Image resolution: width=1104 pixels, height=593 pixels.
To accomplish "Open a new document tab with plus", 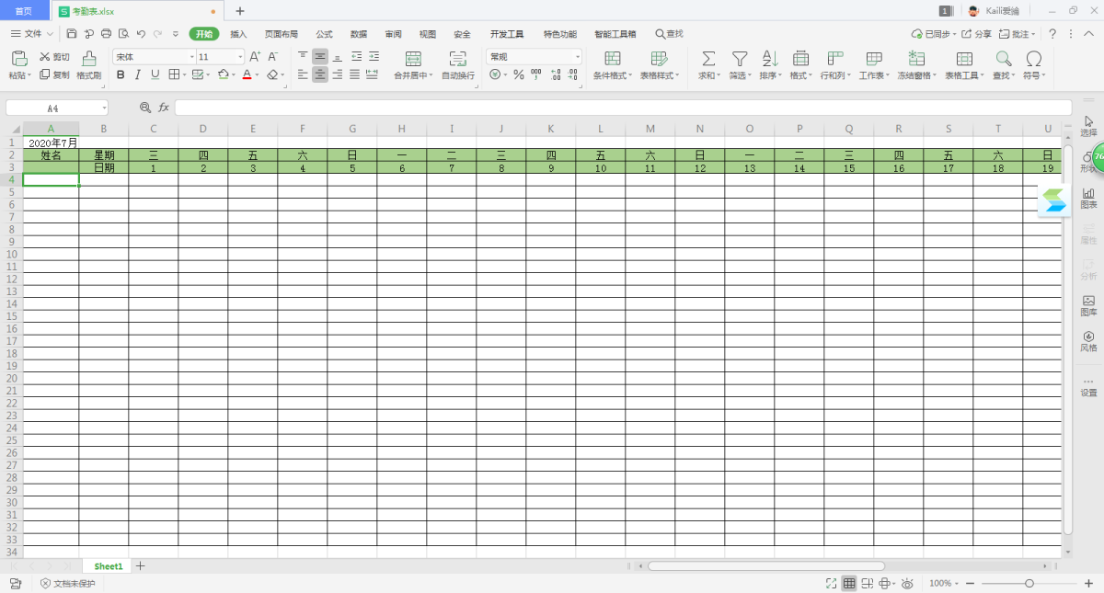I will click(240, 11).
